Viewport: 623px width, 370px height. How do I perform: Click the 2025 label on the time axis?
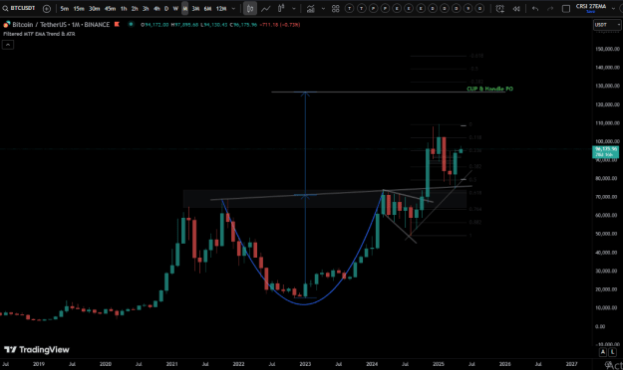point(439,364)
